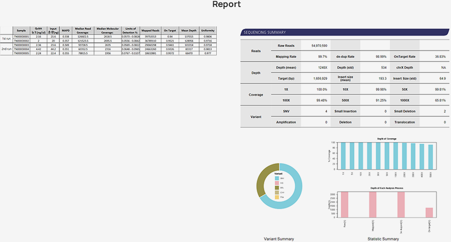451x242 pixels.
Task: Select the de-dup rate value 98.99%
Action: point(381,56)
